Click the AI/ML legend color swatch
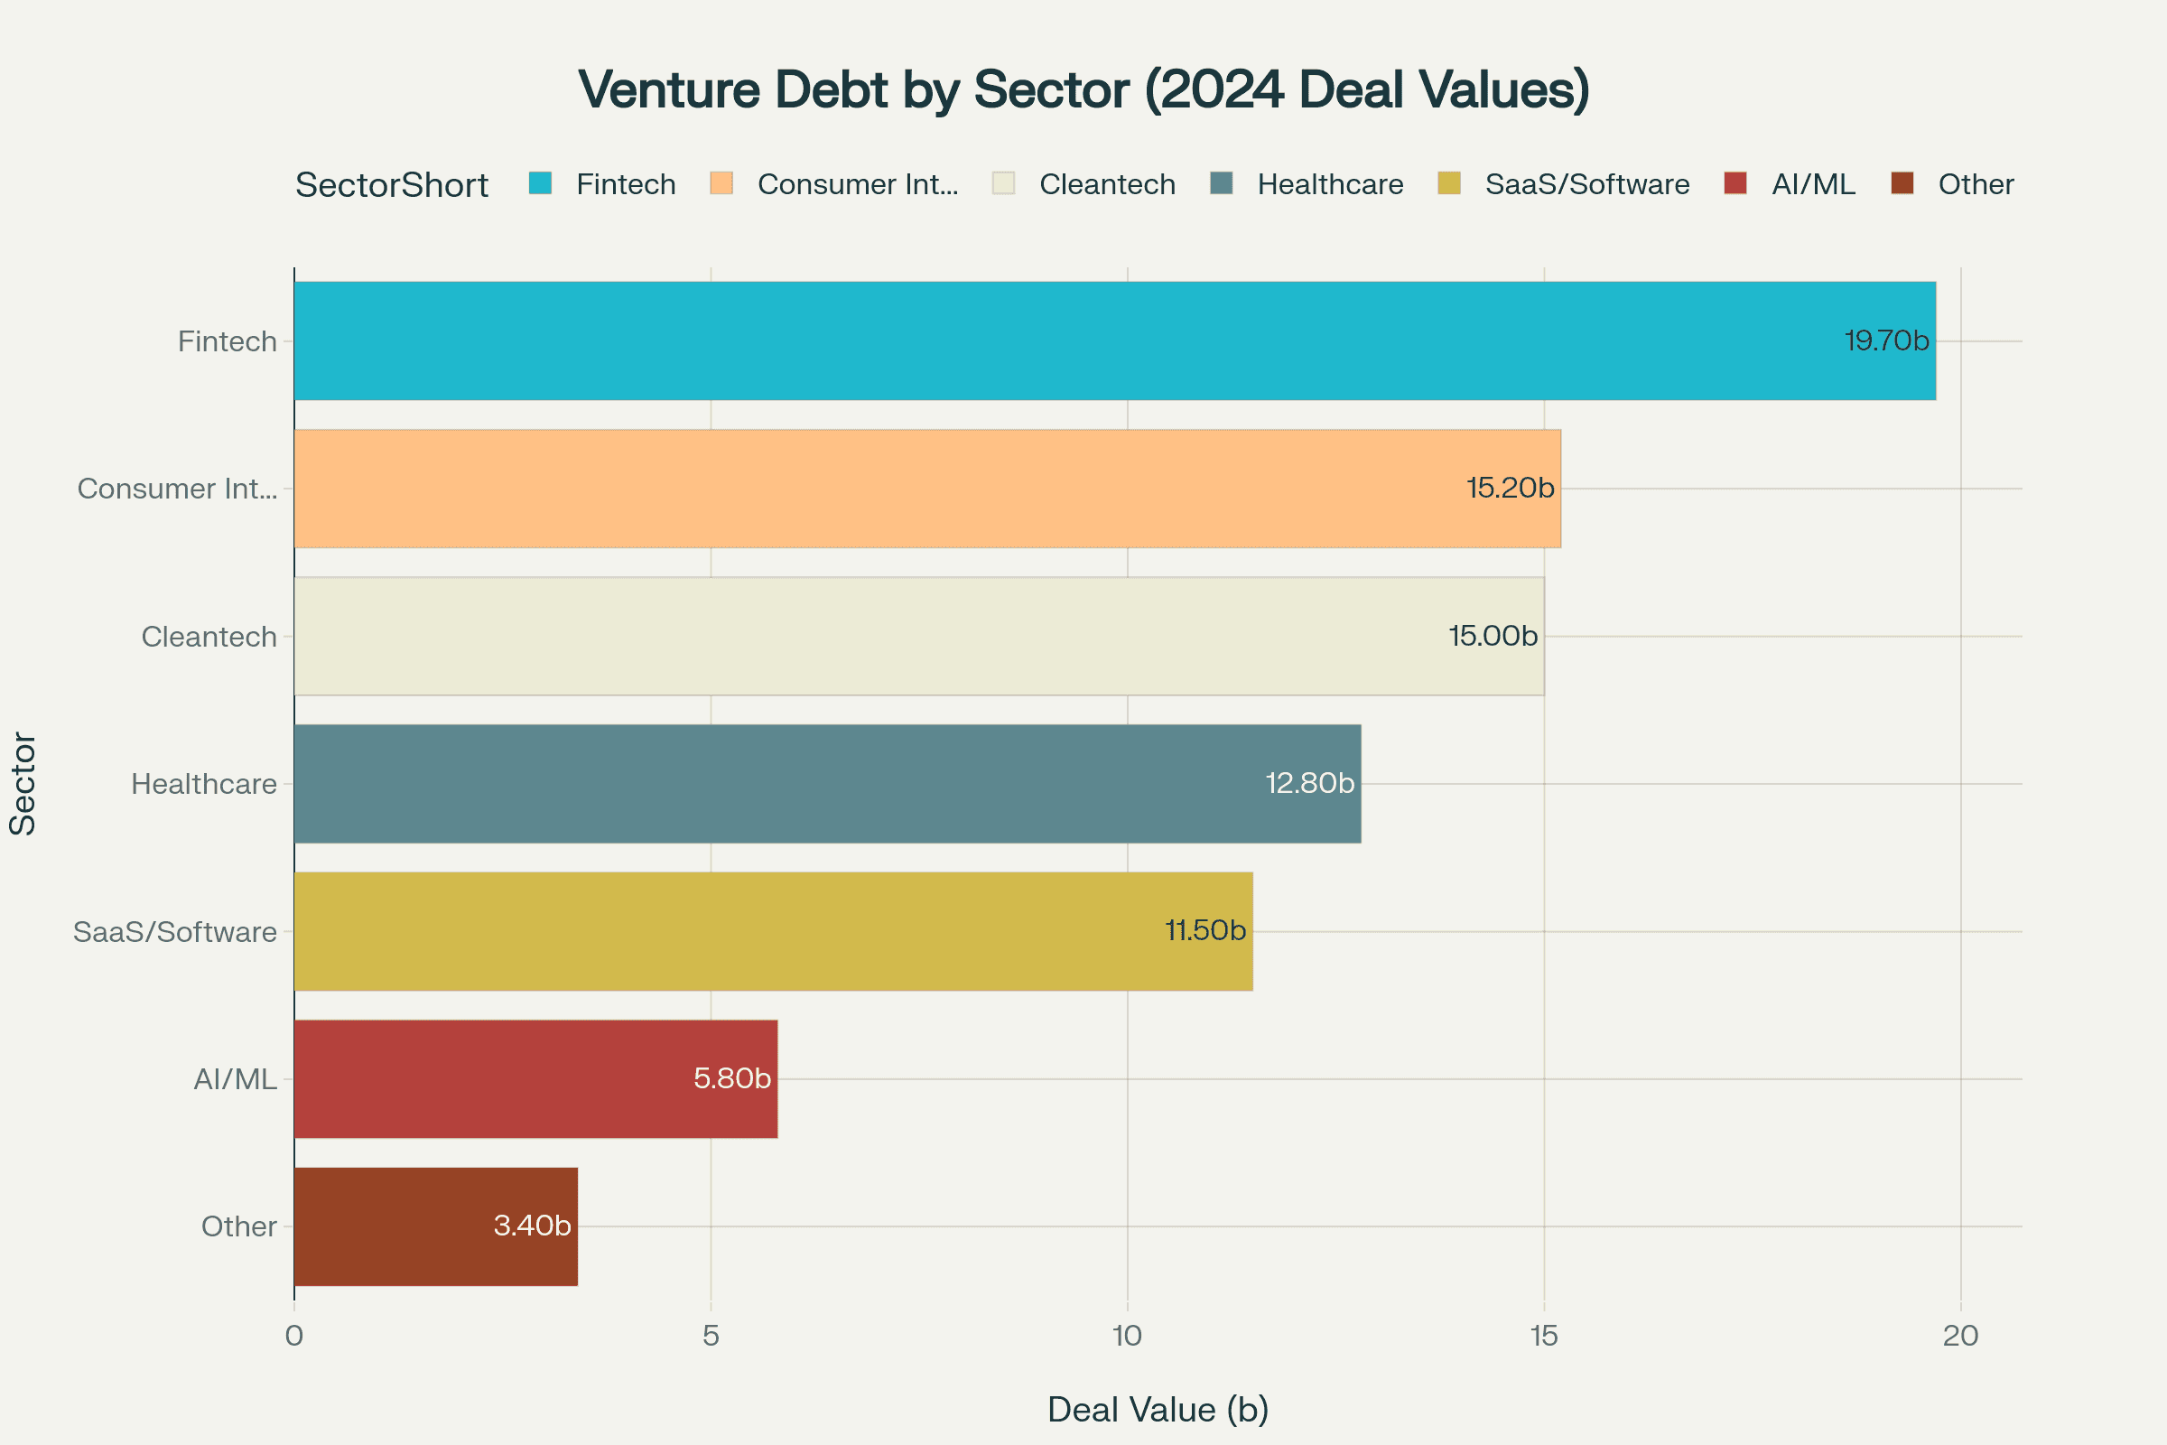This screenshot has height=1445, width=2167. 1735,183
